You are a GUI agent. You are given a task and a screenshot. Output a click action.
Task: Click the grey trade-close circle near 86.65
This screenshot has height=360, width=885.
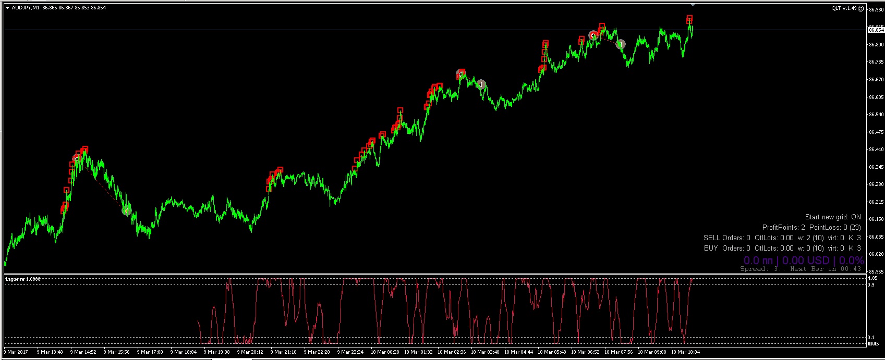point(481,84)
